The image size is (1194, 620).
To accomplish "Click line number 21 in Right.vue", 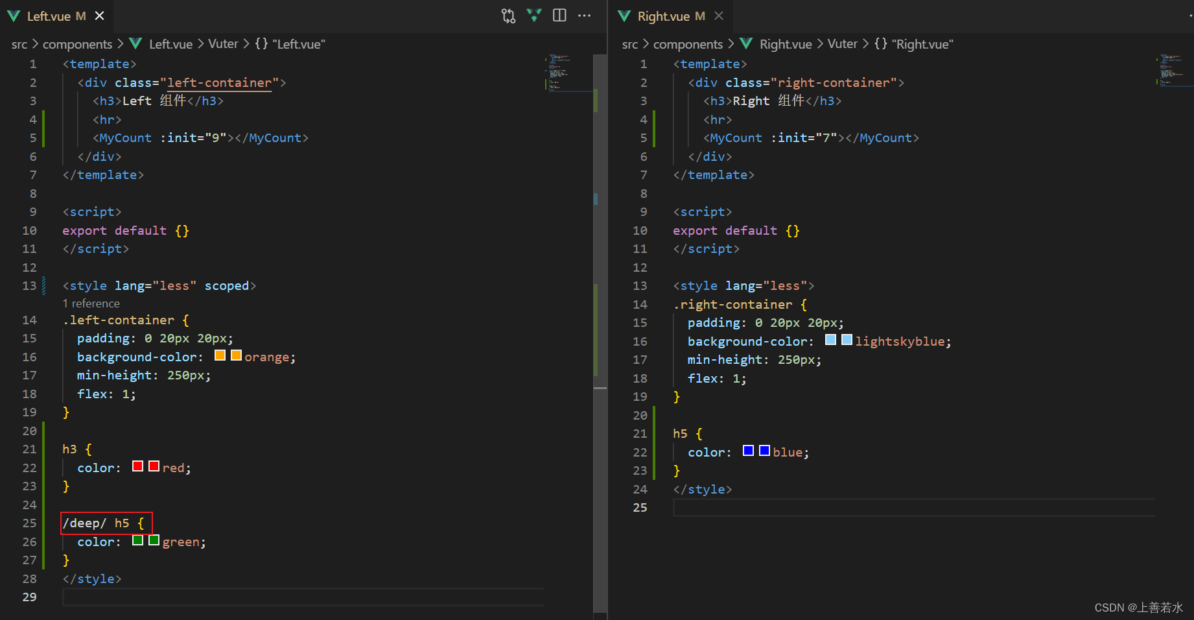I will point(640,433).
